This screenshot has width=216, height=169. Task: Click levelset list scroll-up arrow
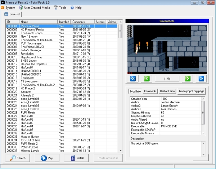(121, 22)
